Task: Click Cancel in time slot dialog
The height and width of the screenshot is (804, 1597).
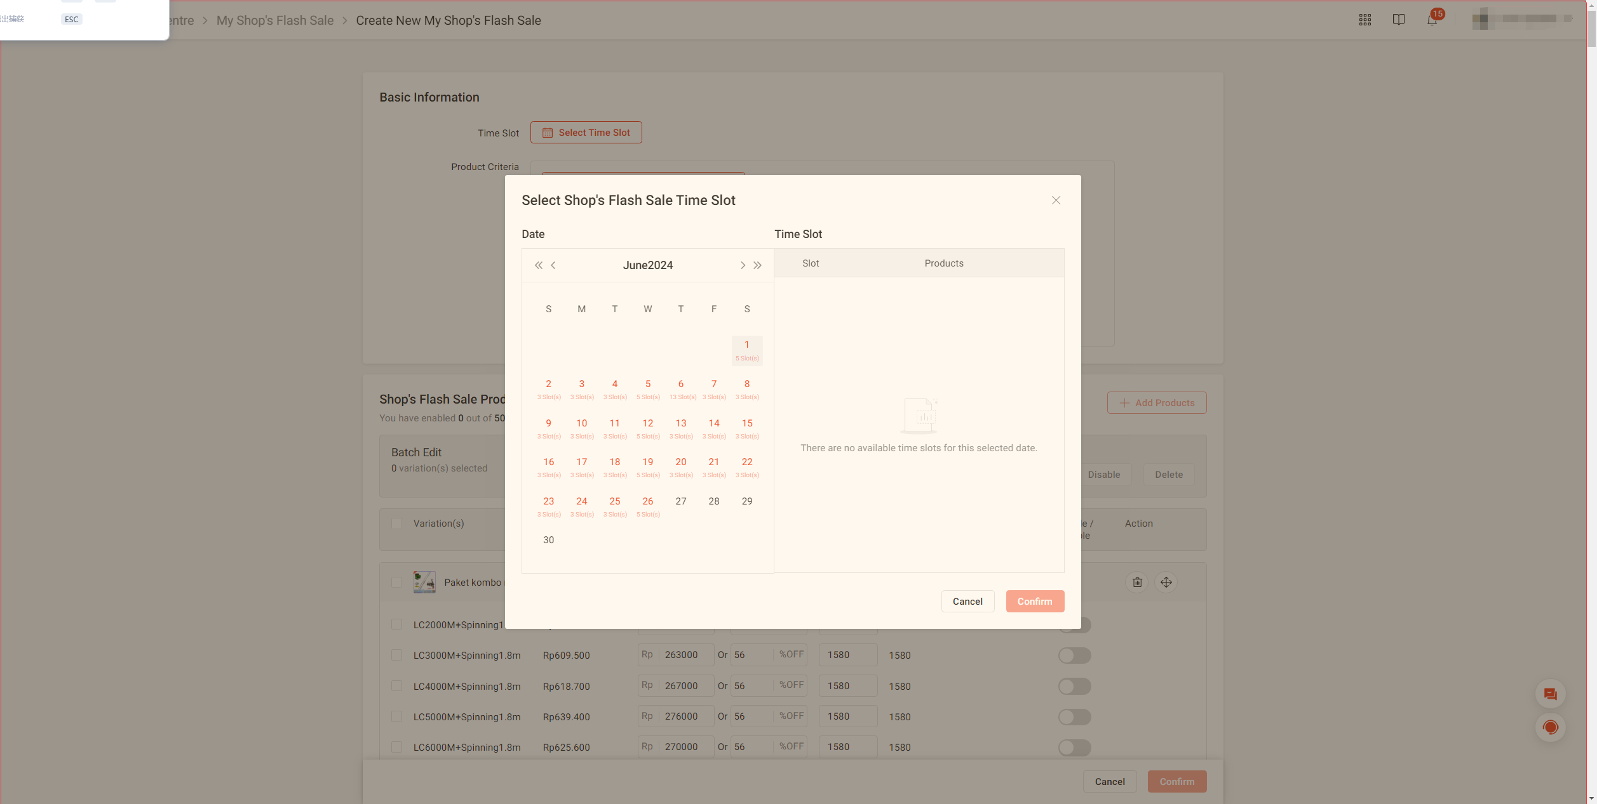Action: pos(967,601)
